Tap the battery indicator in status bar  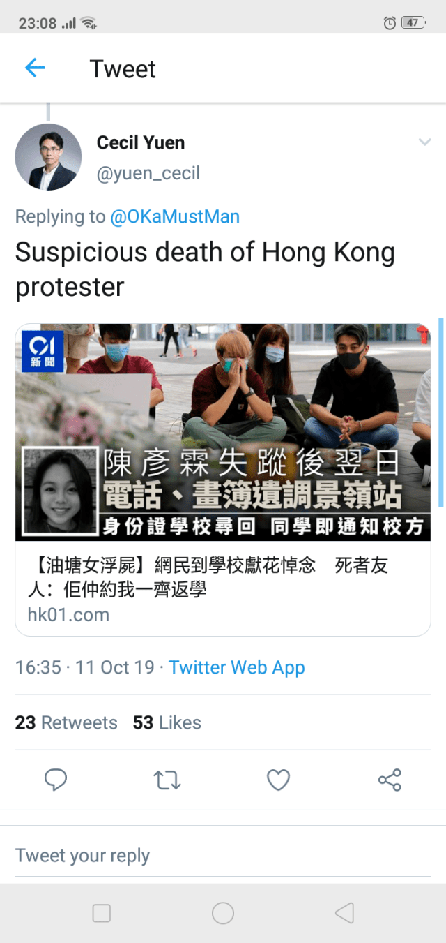(x=413, y=22)
